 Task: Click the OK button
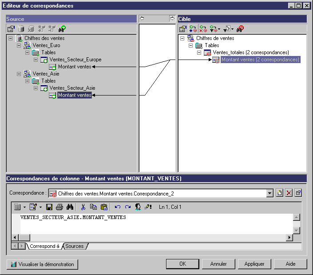182,264
